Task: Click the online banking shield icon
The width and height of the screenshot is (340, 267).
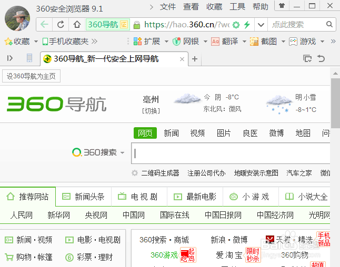Action: click(176, 42)
